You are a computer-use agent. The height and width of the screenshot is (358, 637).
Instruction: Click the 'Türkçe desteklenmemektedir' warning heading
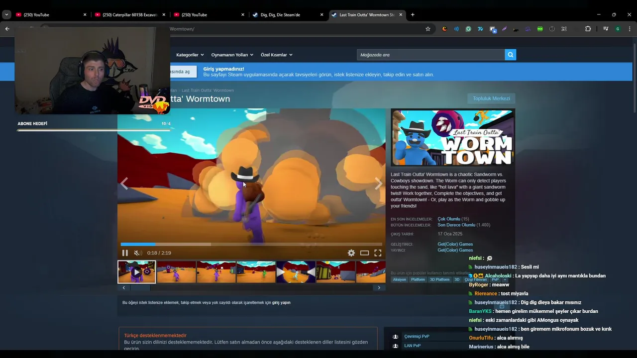tap(155, 336)
